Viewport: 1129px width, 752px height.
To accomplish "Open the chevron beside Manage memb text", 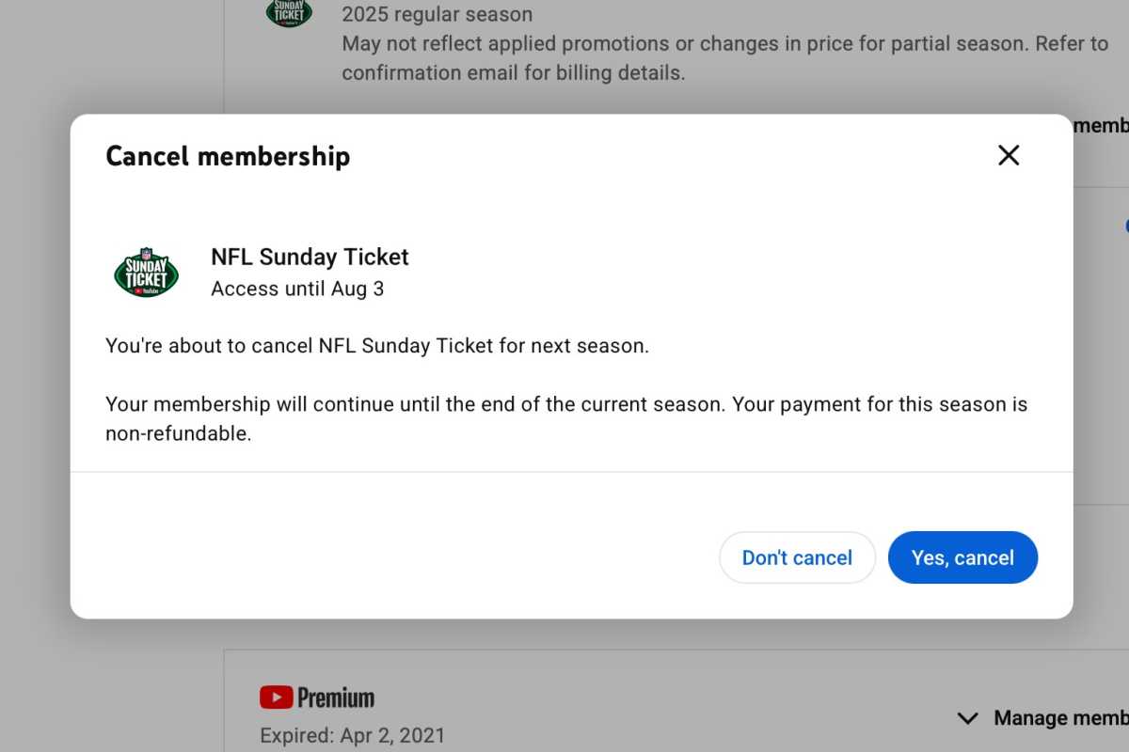I will point(967,717).
